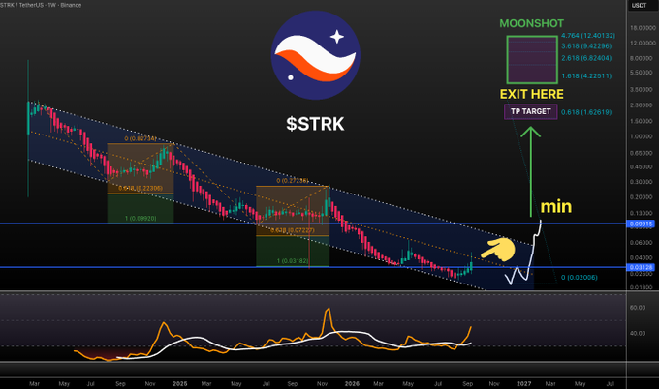Screen dimensions: 659x389
Task: Click the 60.00 level on indicator scale
Action: tap(638, 308)
